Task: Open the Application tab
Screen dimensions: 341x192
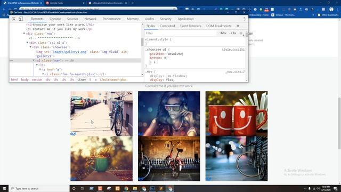Action: coord(186,19)
